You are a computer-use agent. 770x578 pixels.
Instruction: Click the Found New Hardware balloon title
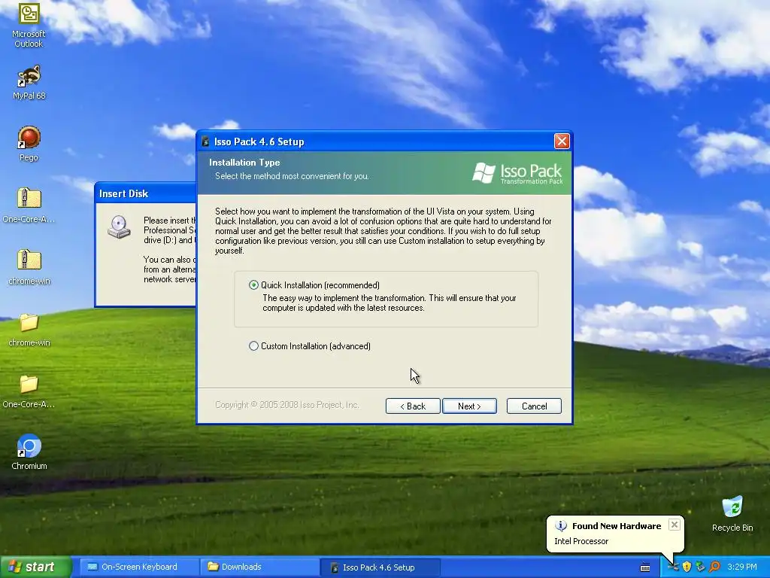point(617,526)
